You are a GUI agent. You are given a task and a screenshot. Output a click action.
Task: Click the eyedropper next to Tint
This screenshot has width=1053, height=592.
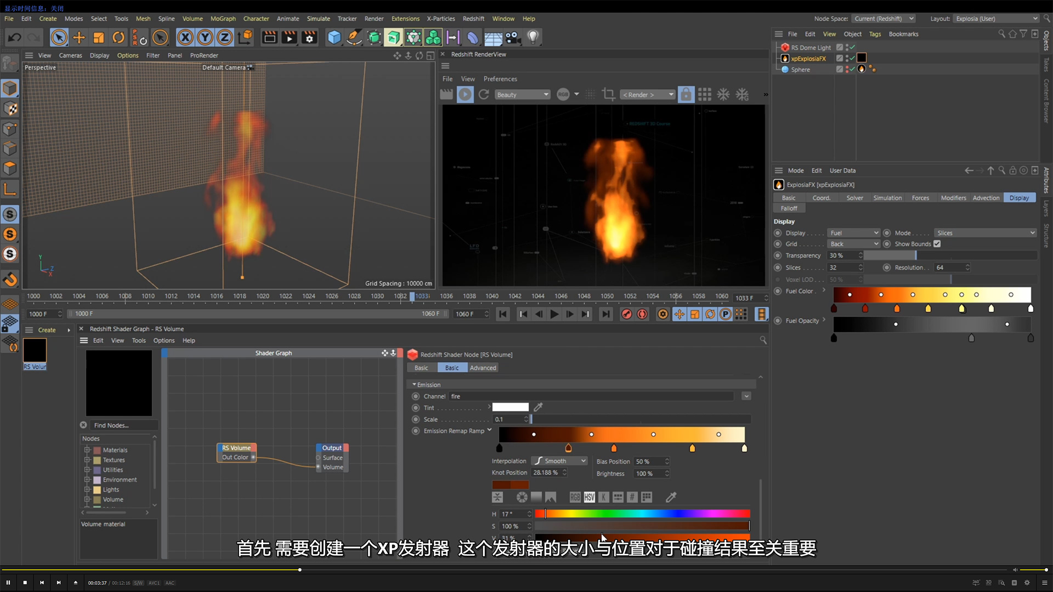[538, 407]
